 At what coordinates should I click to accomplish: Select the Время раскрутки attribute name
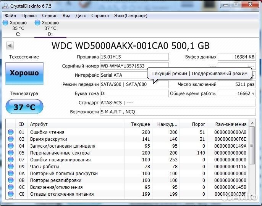pyautogui.click(x=49, y=139)
